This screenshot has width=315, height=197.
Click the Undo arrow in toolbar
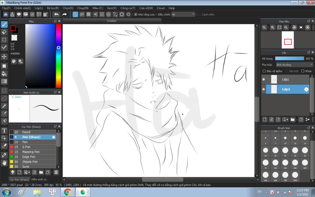tap(57, 14)
